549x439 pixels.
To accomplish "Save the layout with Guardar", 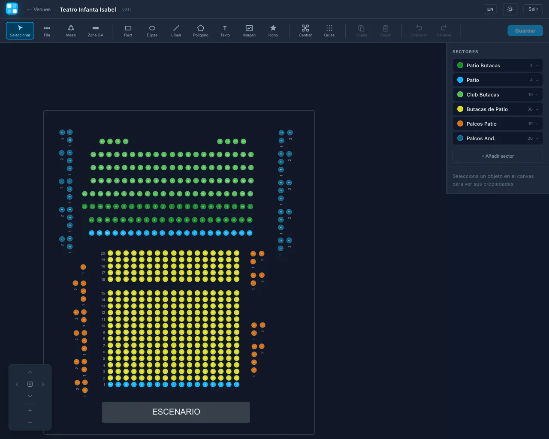I will [x=525, y=31].
